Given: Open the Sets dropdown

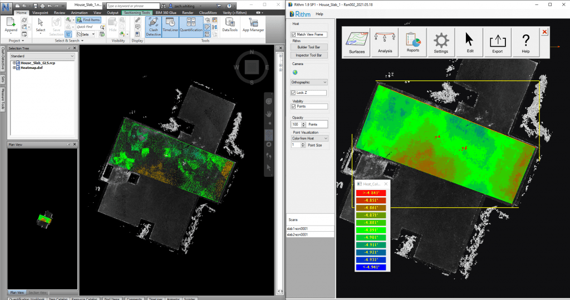Looking at the screenshot, I should click(86, 34).
